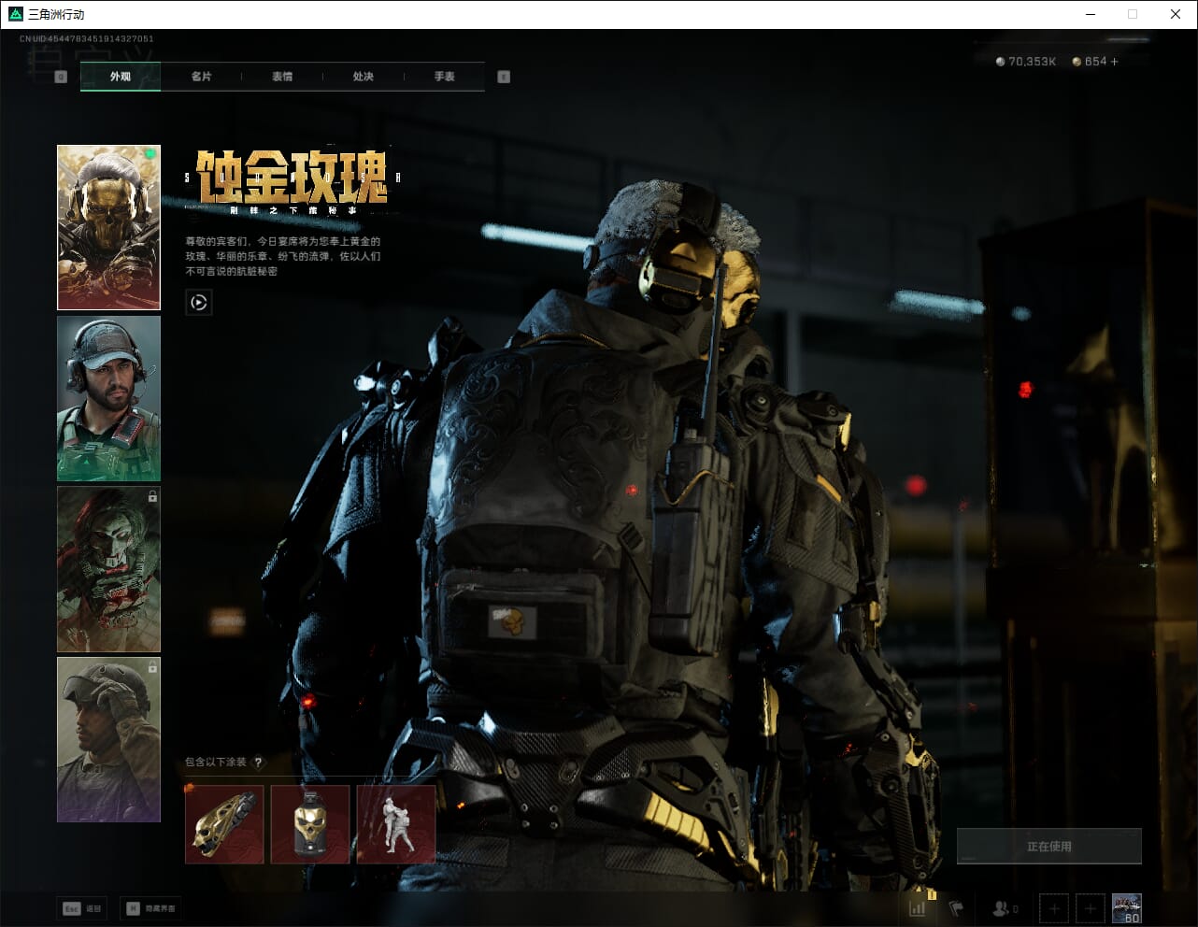Screen dimensions: 1198x927
Task: Open the 手表 tab
Action: [x=444, y=77]
